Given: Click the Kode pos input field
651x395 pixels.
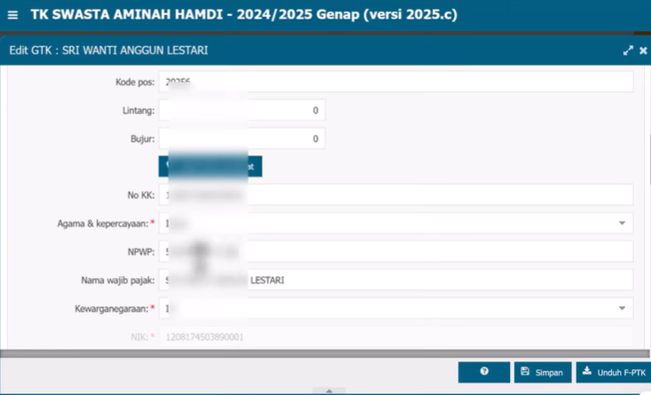Looking at the screenshot, I should (396, 82).
